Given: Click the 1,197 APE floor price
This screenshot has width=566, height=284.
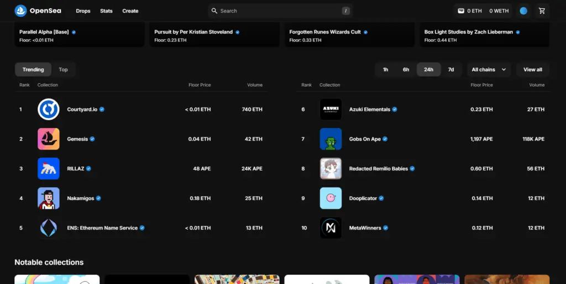Looking at the screenshot, I should tap(481, 139).
